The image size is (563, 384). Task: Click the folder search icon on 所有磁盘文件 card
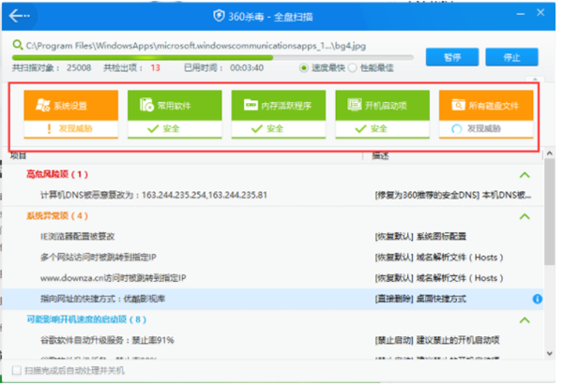click(459, 105)
